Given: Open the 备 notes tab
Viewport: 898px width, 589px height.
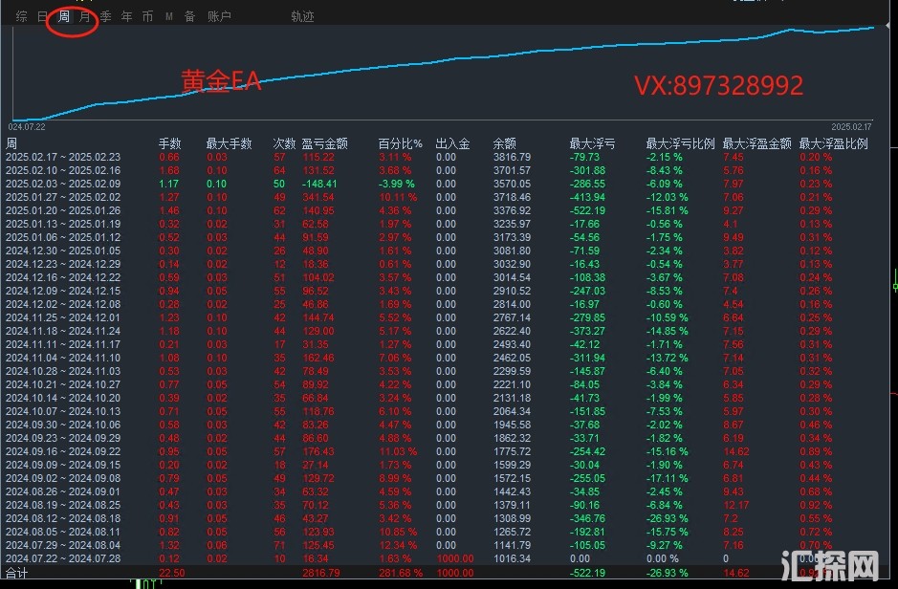Looking at the screenshot, I should (189, 16).
